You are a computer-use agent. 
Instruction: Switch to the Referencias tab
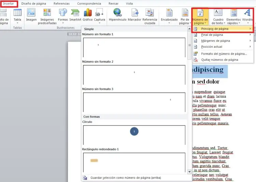coord(61,4)
